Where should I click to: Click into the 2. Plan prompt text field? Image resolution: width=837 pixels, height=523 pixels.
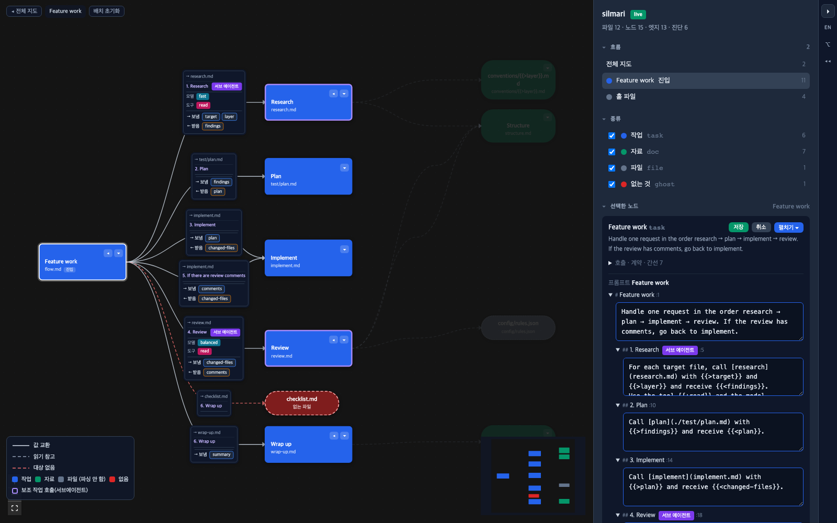[713, 432]
